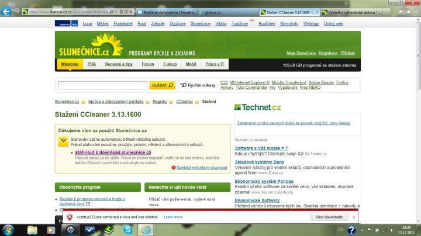The image size is (421, 236).
Task: Go to the Registry breadcrumb
Action: pos(160,102)
